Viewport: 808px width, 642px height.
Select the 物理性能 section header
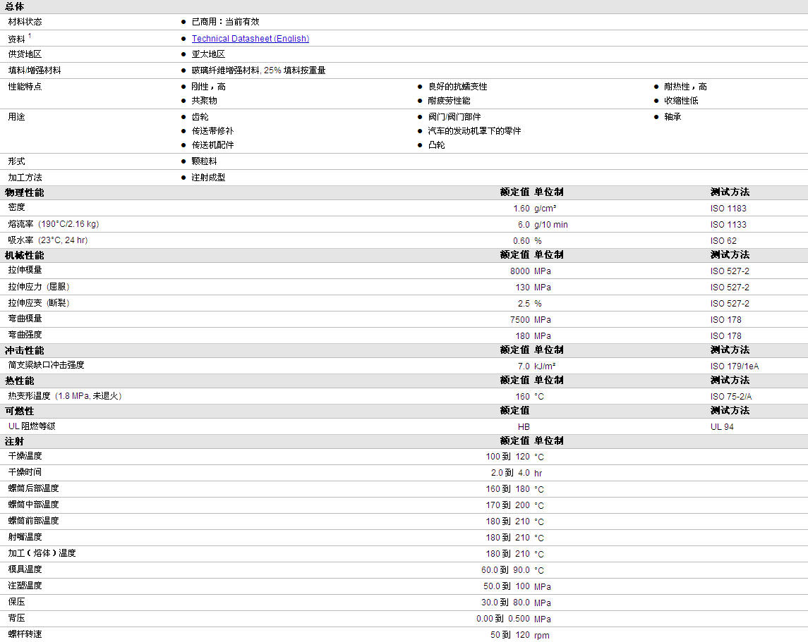pyautogui.click(x=24, y=193)
